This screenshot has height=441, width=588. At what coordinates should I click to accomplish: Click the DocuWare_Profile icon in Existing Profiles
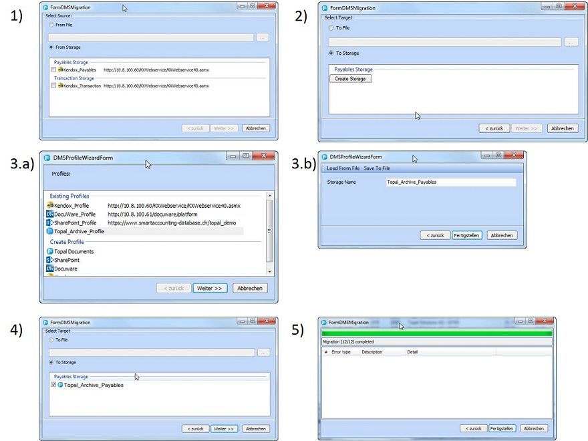pyautogui.click(x=49, y=214)
